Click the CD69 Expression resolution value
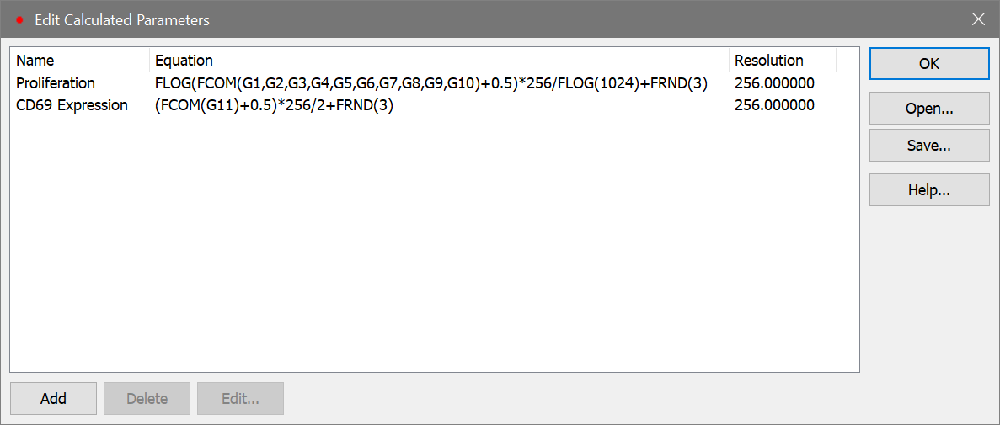The width and height of the screenshot is (1000, 425). coord(774,105)
